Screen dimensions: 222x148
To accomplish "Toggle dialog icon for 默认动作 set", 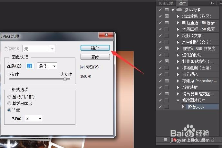I will pos(167,10).
